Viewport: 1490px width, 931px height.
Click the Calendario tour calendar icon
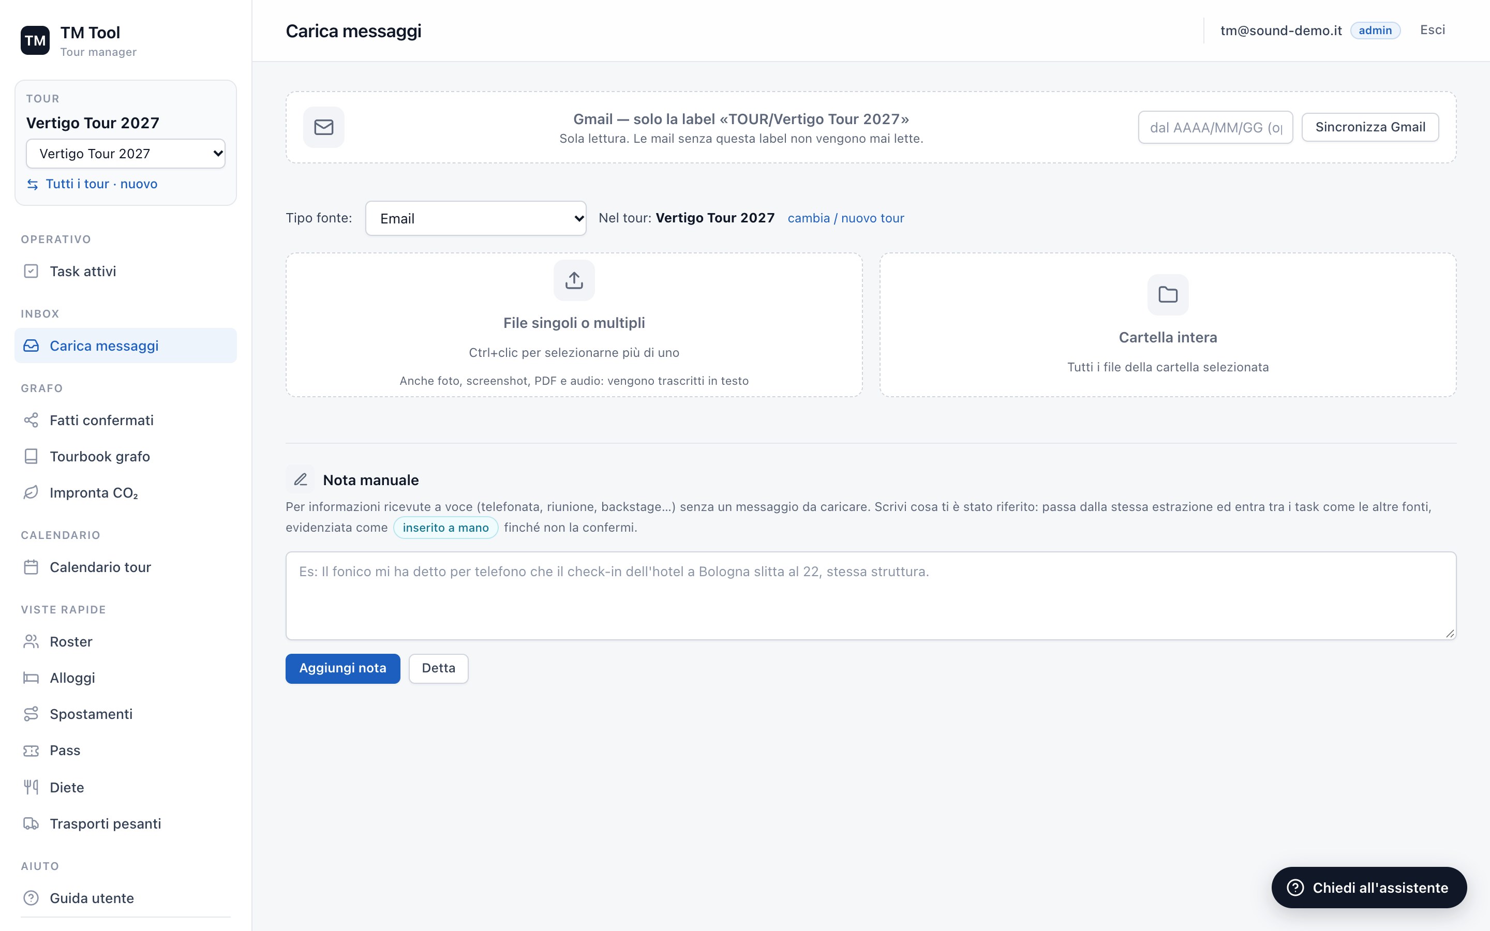(x=31, y=567)
